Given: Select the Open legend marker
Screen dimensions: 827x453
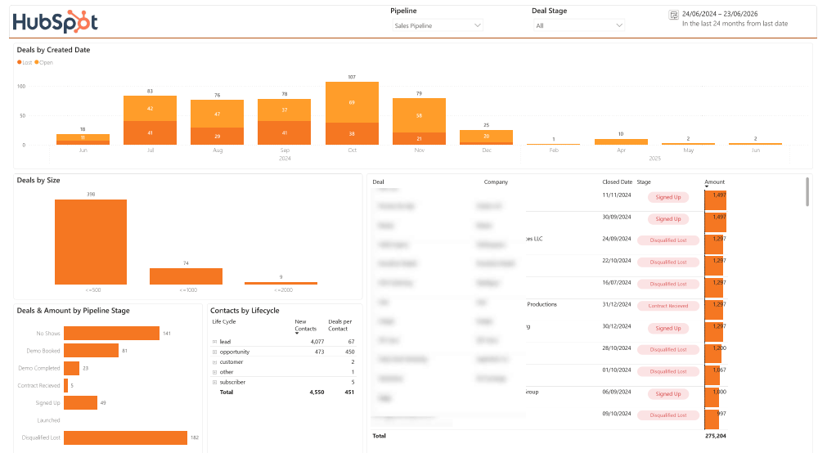Looking at the screenshot, I should [x=37, y=62].
